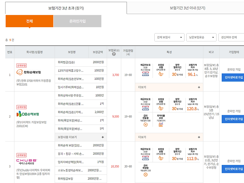Click the 화재상해사망·후유장 coverage row
Viewport: 244px width, 183px height.
(81, 96)
